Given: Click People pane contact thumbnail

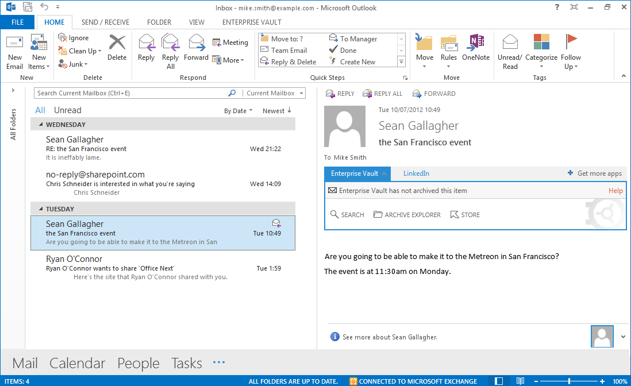Looking at the screenshot, I should pyautogui.click(x=602, y=337).
